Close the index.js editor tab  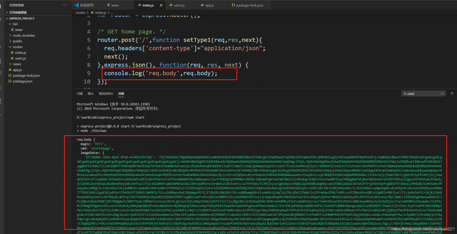coord(162,5)
